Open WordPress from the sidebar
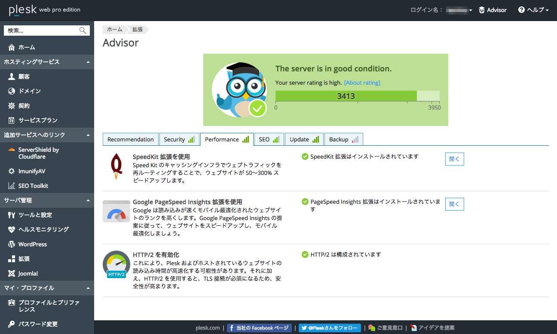 pyautogui.click(x=32, y=244)
